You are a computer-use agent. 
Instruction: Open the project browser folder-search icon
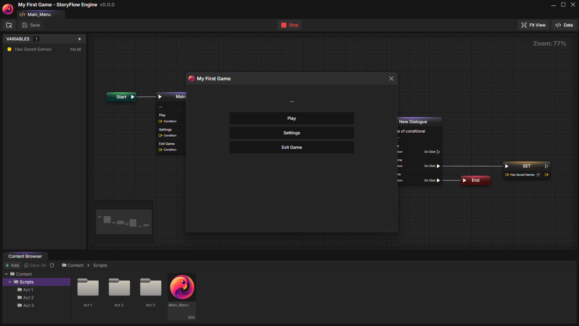click(x=9, y=25)
